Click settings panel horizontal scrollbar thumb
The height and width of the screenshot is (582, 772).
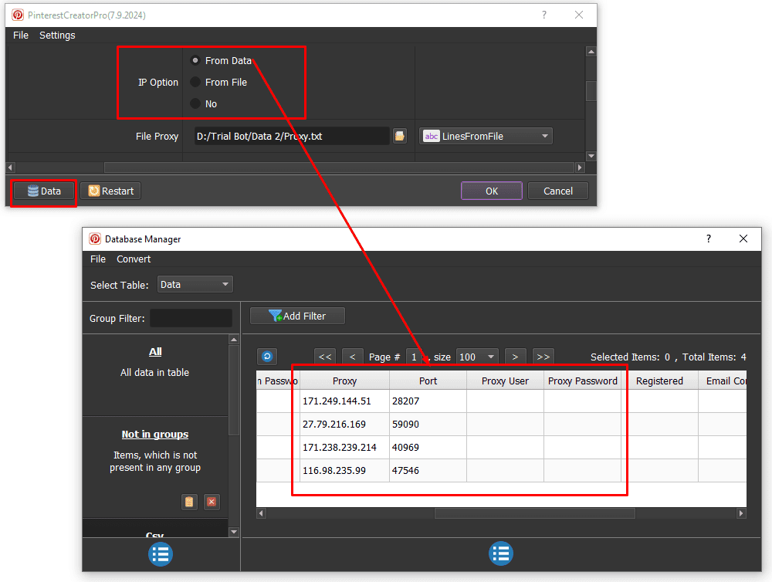(x=340, y=167)
